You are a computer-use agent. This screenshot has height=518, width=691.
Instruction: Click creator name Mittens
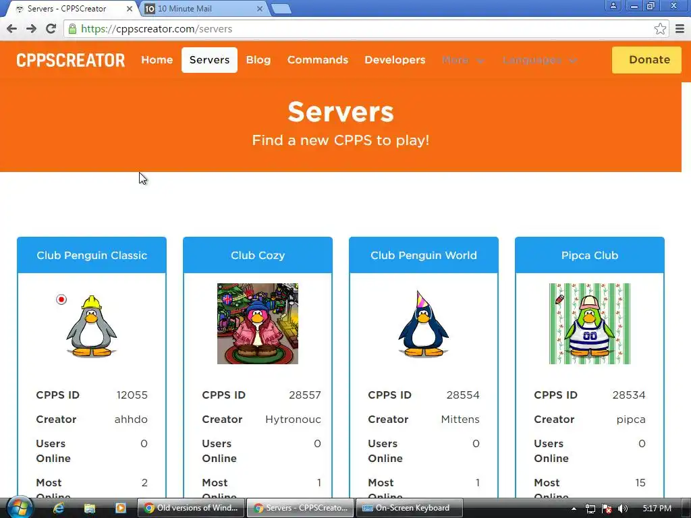point(460,420)
